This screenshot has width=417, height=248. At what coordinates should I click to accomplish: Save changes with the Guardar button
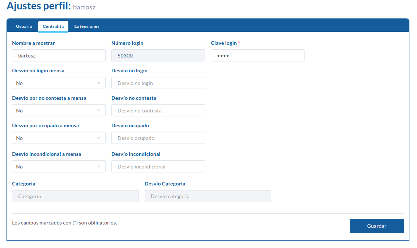click(x=377, y=226)
